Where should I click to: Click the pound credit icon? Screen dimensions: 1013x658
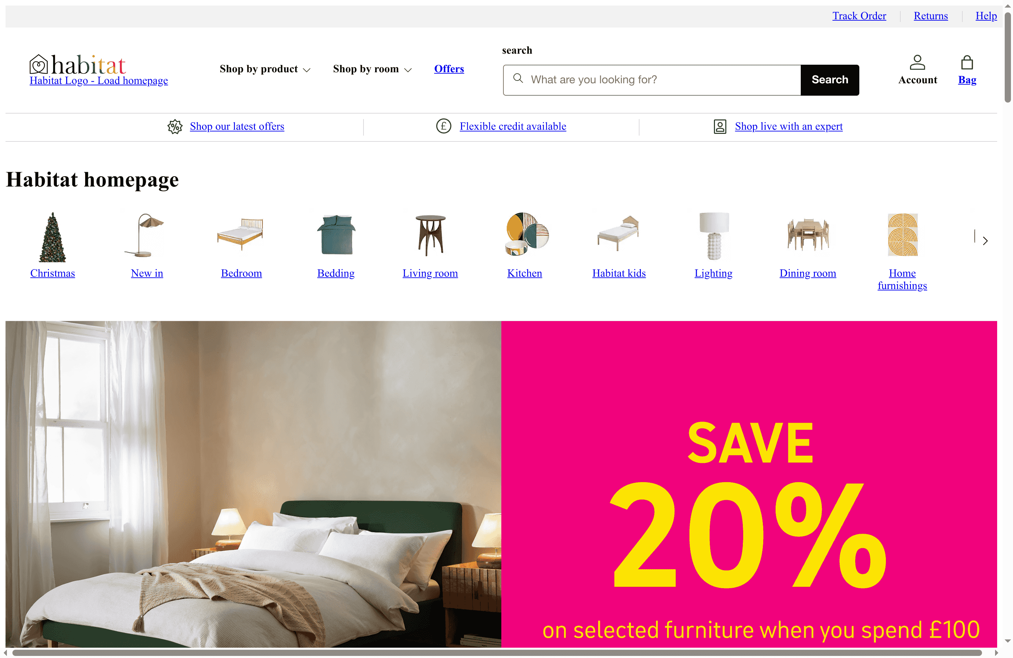443,126
